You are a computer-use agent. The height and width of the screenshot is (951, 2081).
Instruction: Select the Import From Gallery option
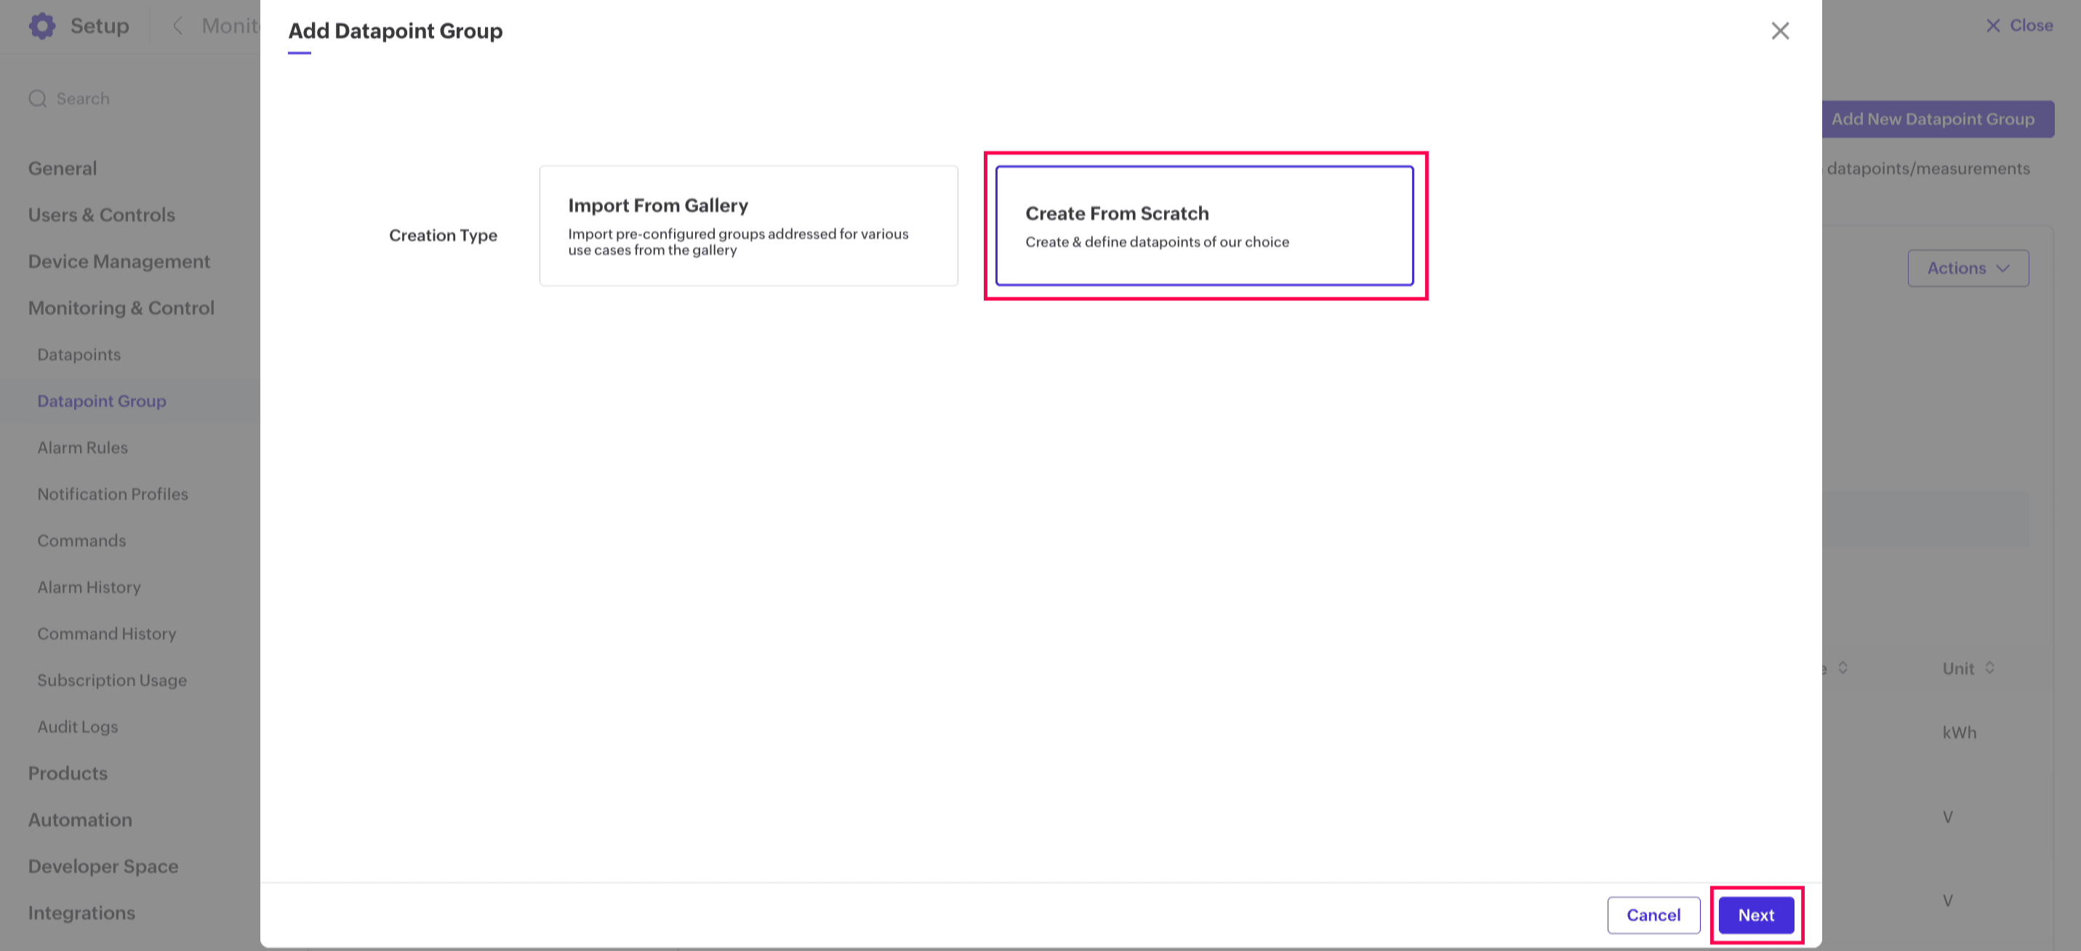point(748,225)
